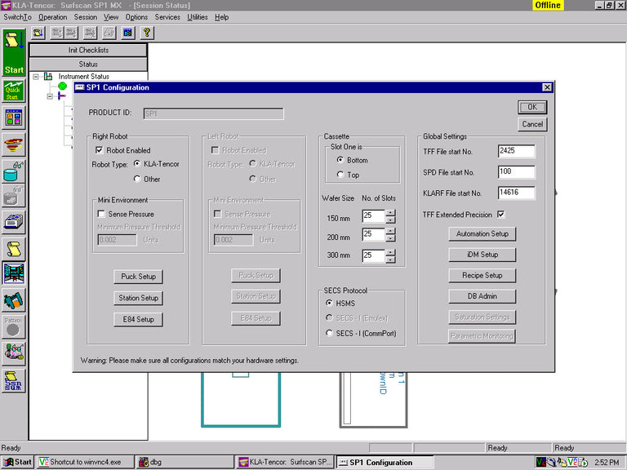
Task: Open the cyan database viewer icon with glasses
Action: [14, 171]
